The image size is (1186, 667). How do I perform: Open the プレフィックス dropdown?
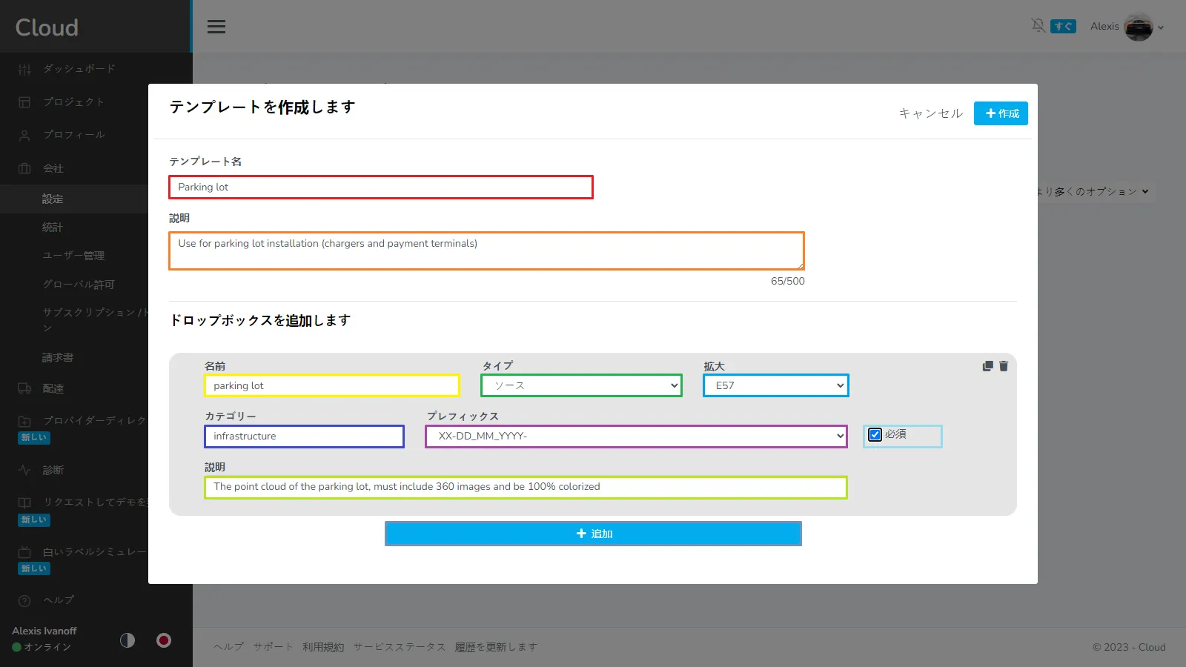[x=636, y=437]
